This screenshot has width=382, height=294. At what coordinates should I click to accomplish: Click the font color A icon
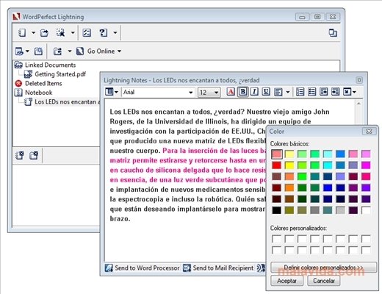[x=231, y=92]
